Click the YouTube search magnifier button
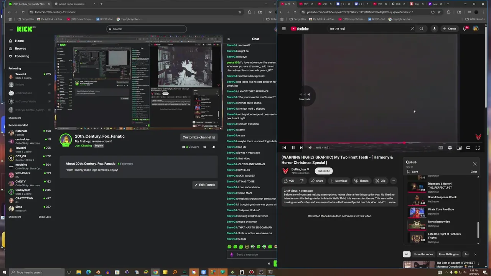 click(x=422, y=29)
